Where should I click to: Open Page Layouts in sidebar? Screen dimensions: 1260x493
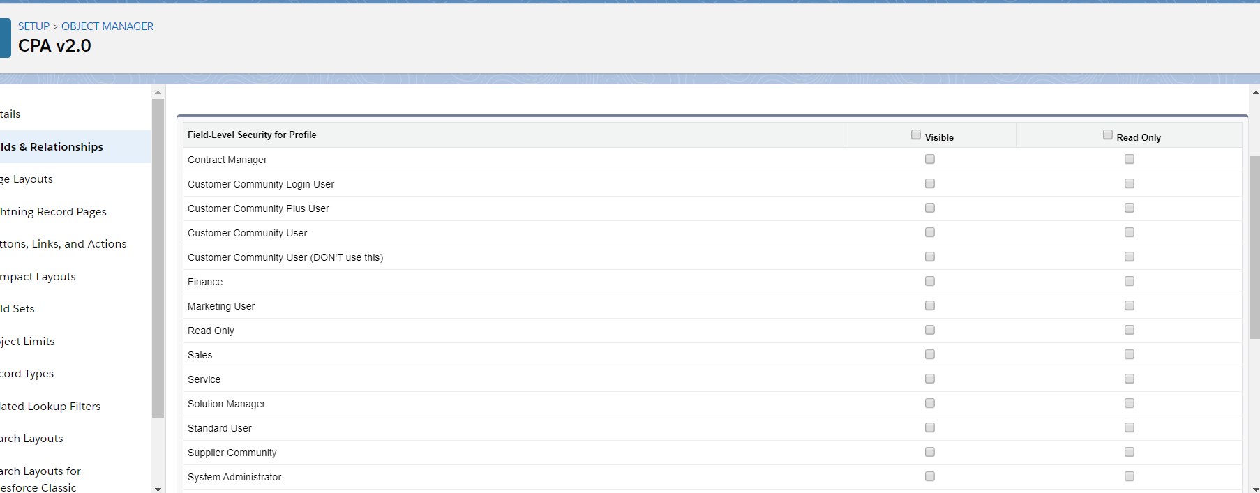(27, 179)
